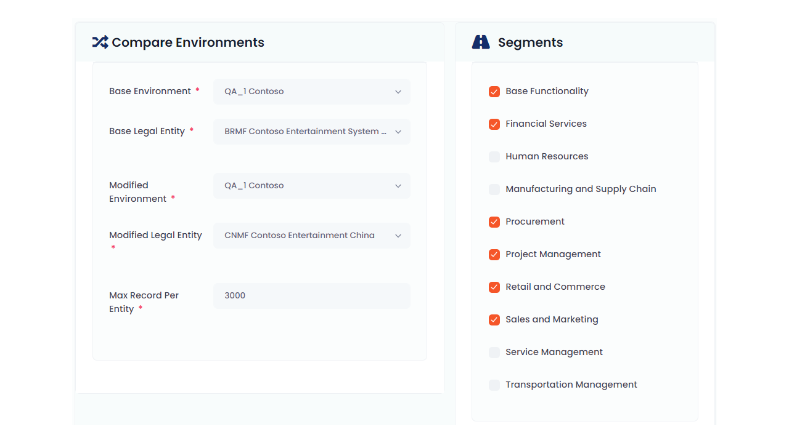The height and width of the screenshot is (443, 789).
Task: Uncheck Project Management segment
Action: (x=494, y=255)
